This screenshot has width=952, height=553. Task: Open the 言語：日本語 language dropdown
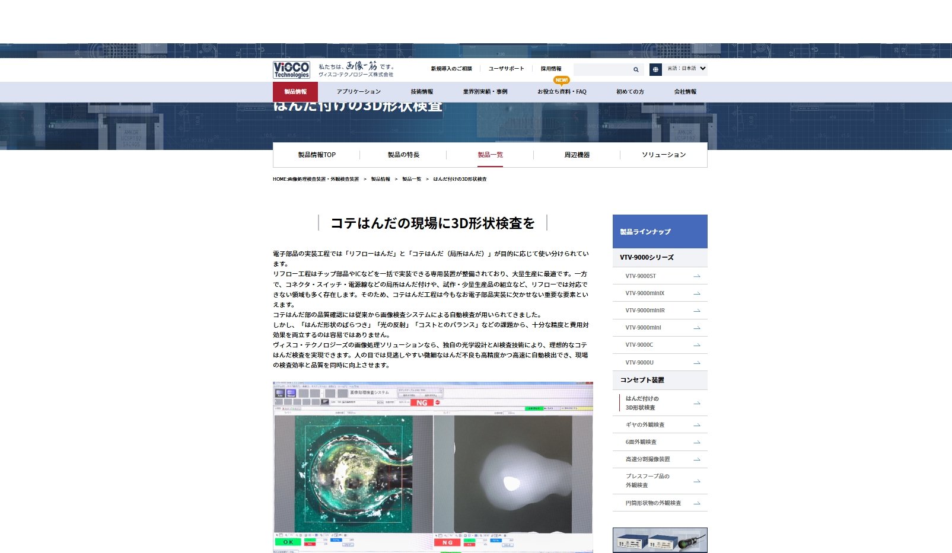685,69
